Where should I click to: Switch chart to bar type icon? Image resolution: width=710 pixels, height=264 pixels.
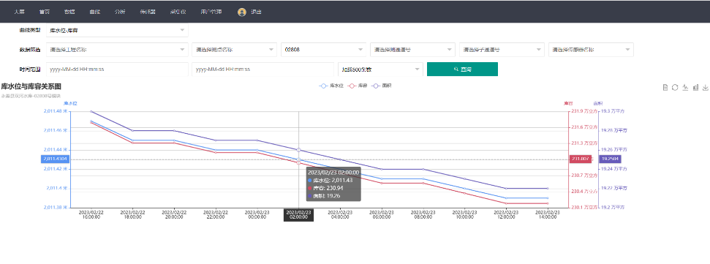695,88
